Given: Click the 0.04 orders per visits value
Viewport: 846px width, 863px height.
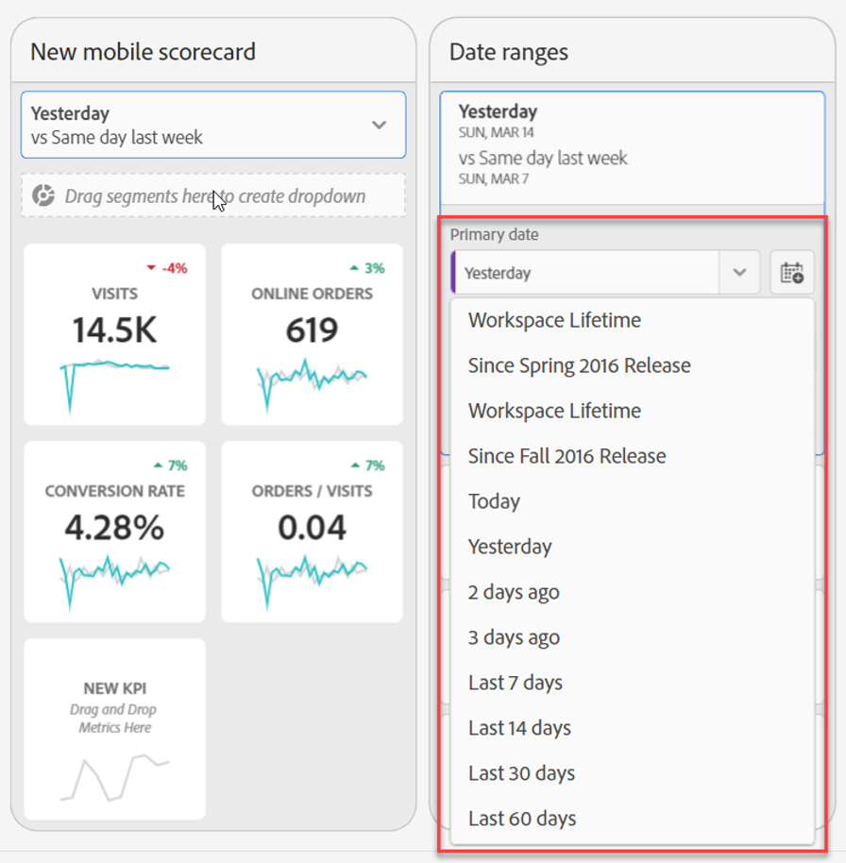Looking at the screenshot, I should 313,527.
